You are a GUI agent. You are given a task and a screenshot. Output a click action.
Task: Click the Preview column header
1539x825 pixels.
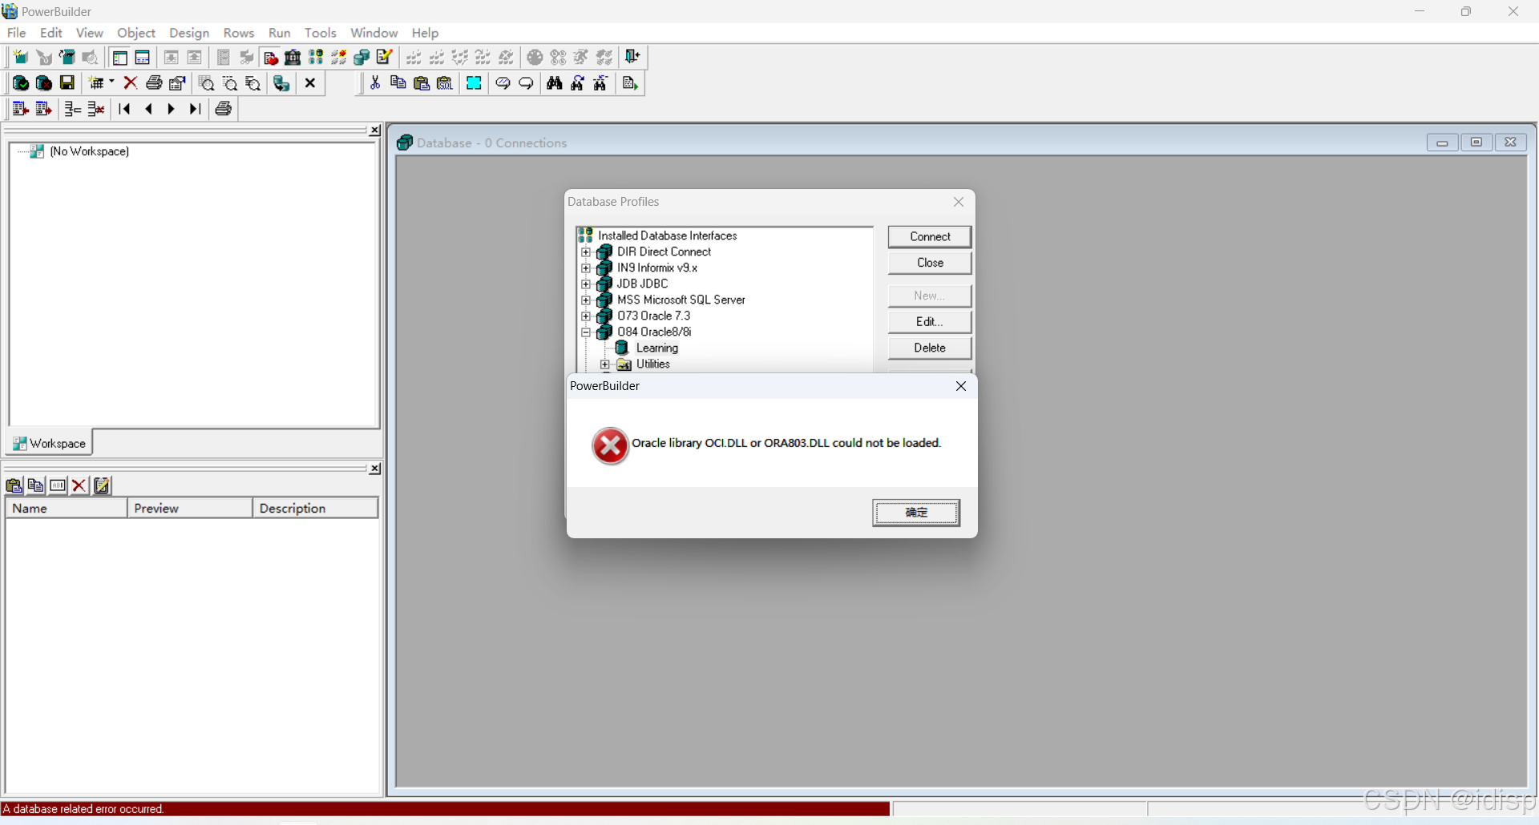click(x=190, y=509)
